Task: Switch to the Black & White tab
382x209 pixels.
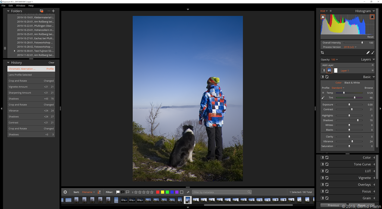Action: (352, 82)
